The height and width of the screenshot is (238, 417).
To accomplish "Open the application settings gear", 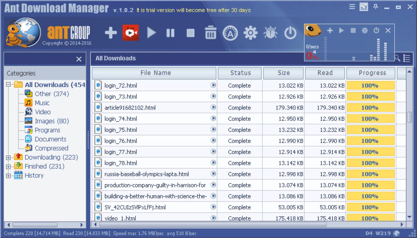I will [250, 32].
